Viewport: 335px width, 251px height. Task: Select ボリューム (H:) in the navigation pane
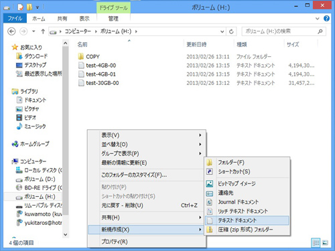[40, 197]
